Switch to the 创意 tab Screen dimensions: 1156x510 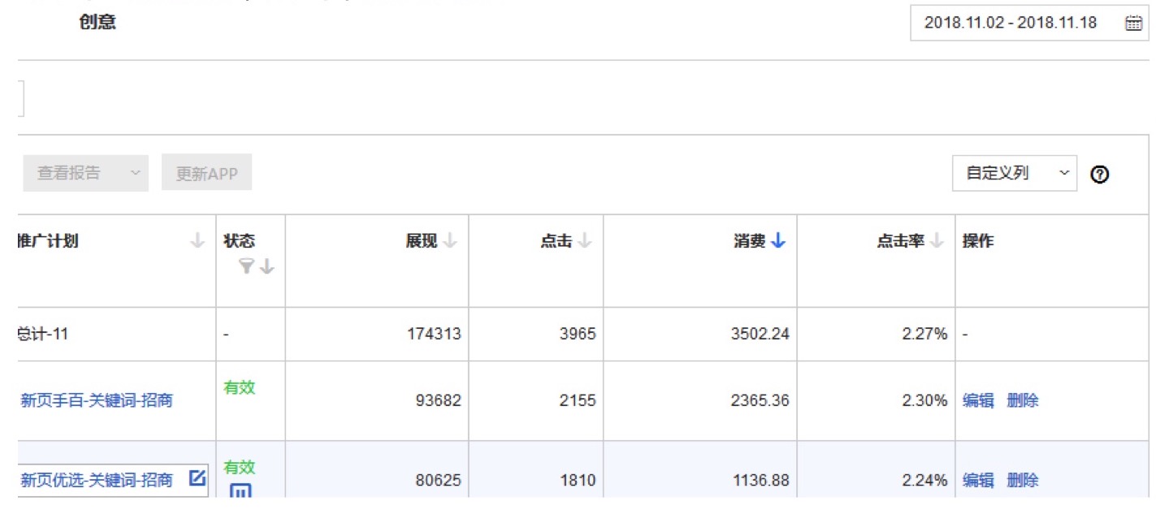tap(97, 22)
